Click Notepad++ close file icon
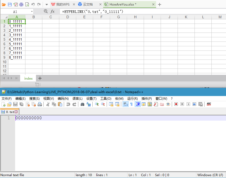This screenshot has width=226, height=178. tap(28, 104)
